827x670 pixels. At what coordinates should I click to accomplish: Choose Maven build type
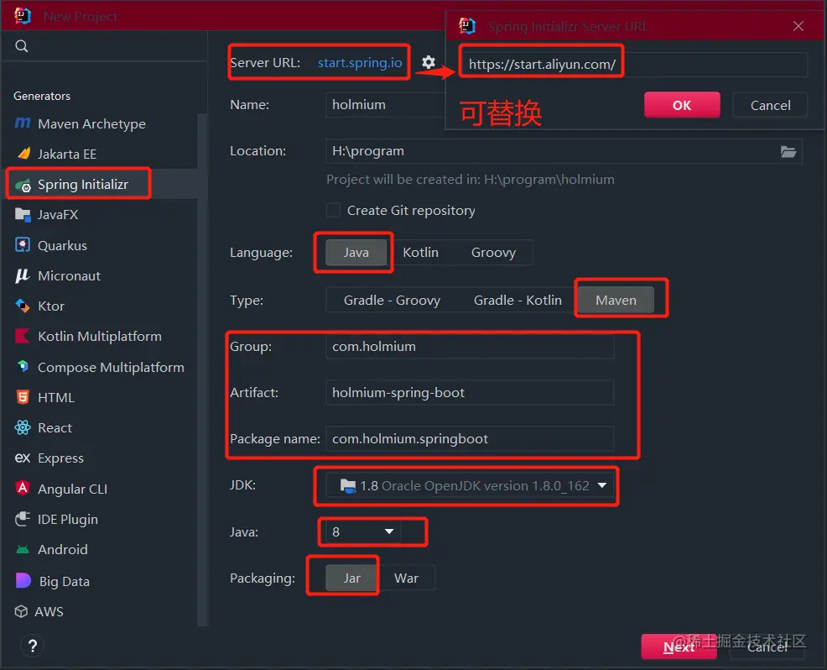(x=616, y=300)
